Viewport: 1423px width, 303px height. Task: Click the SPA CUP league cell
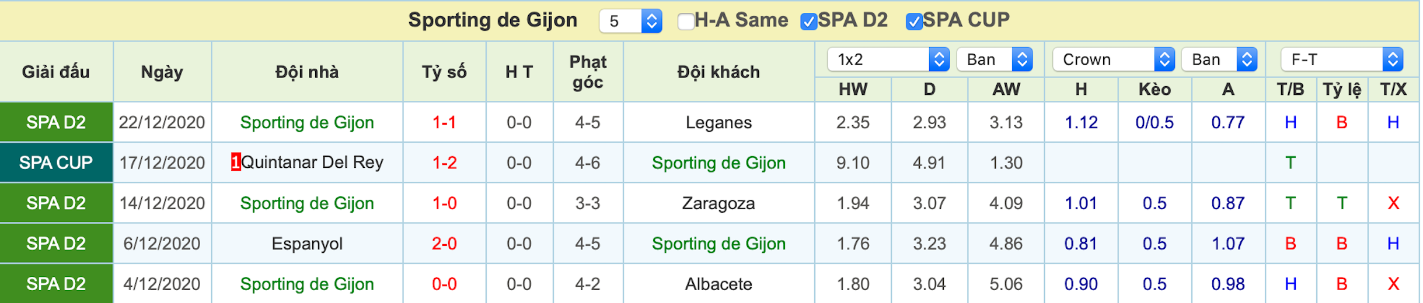(56, 163)
